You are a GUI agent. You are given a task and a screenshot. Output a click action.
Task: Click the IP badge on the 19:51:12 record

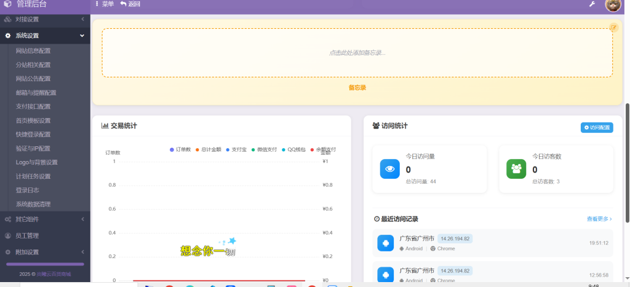click(x=455, y=239)
